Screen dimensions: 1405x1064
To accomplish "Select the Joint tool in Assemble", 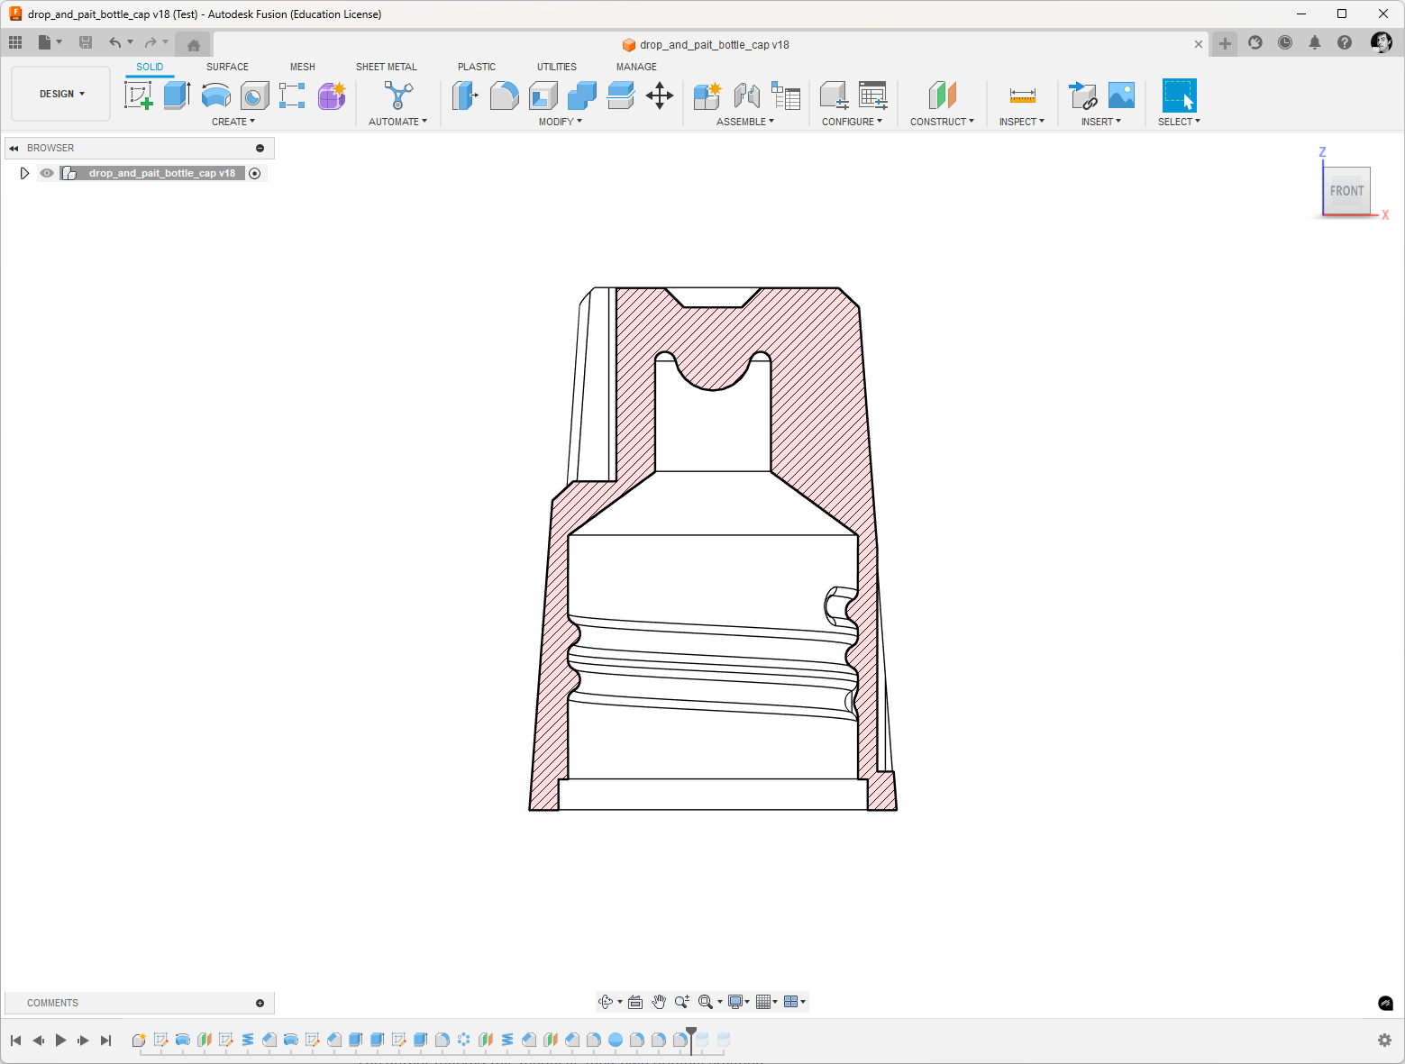I will (746, 95).
